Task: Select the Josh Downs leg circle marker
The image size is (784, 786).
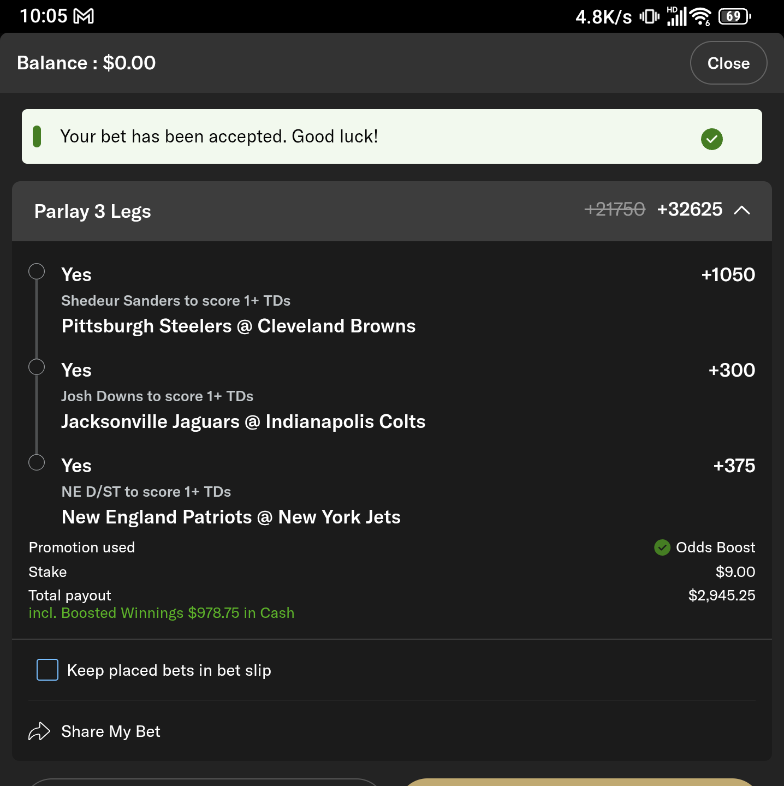Action: click(x=37, y=367)
